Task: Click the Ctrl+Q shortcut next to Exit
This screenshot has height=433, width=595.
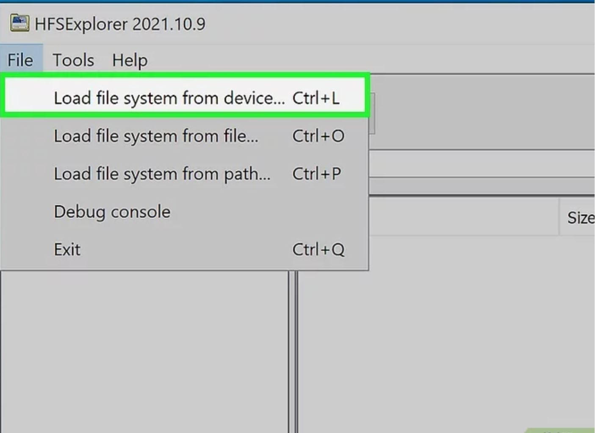Action: pos(318,249)
